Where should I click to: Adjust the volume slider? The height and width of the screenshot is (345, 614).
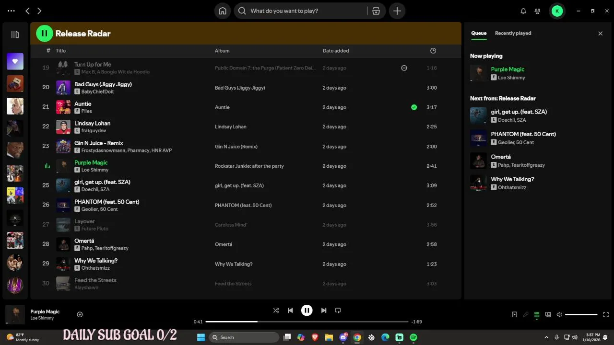pos(581,315)
